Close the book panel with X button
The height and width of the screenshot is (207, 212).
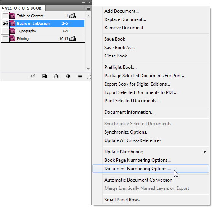tap(90, 2)
